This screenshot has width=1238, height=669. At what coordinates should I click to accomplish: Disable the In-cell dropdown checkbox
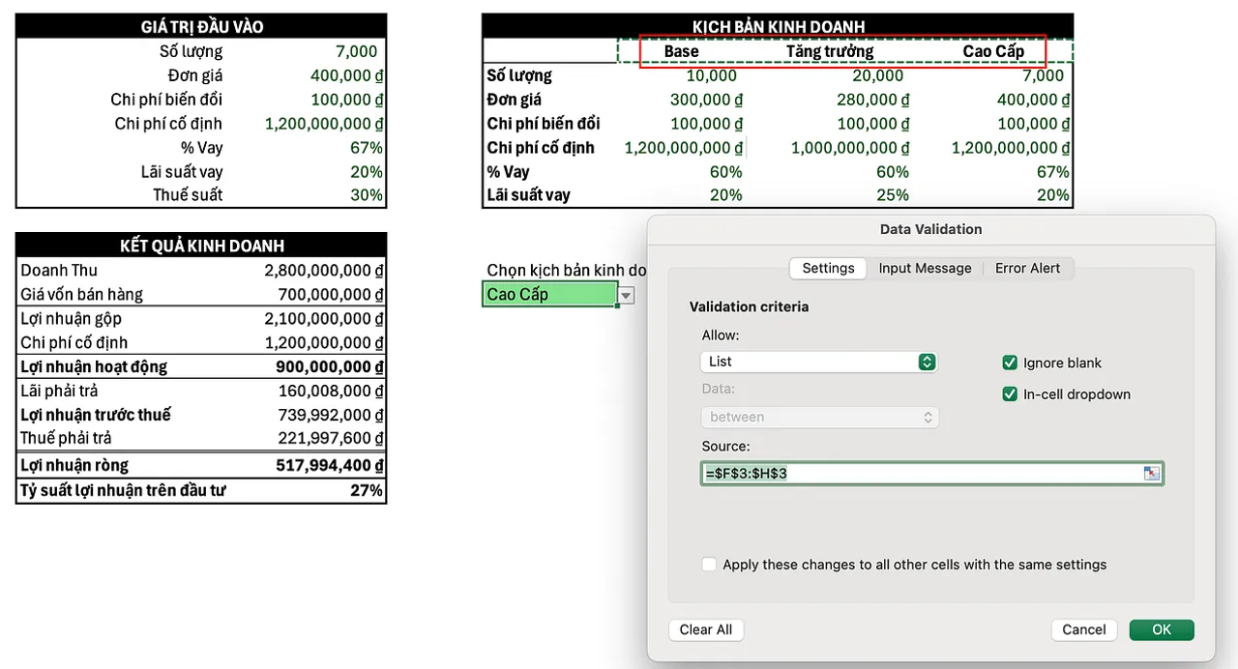pos(1011,394)
